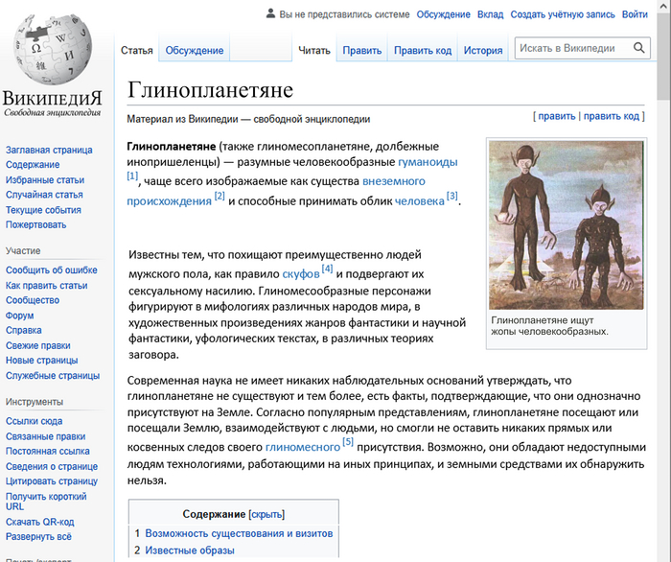Collapse contents via 'скрыть' link
Screen dimensions: 671x562
266,514
